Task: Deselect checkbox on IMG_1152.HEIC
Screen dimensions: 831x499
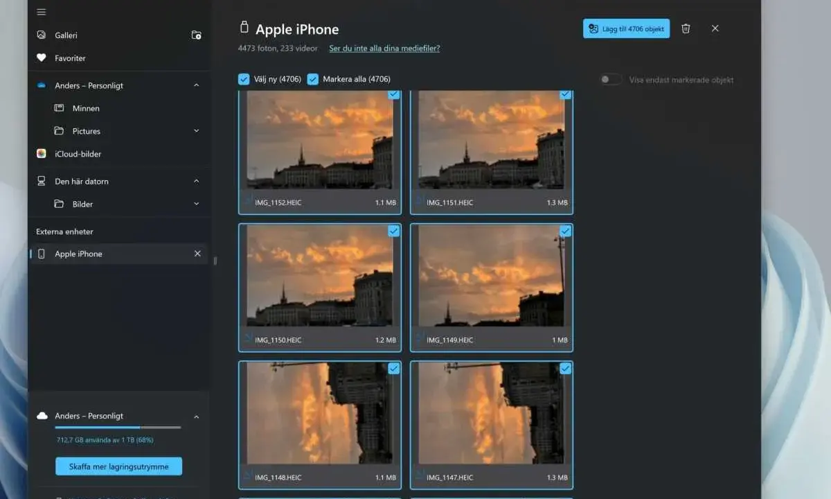Action: click(x=393, y=94)
